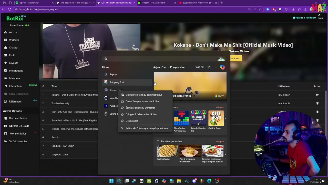Screen dimensions: 328x185
Task: Open MonsterBuilds link
Action: (x=18, y=134)
